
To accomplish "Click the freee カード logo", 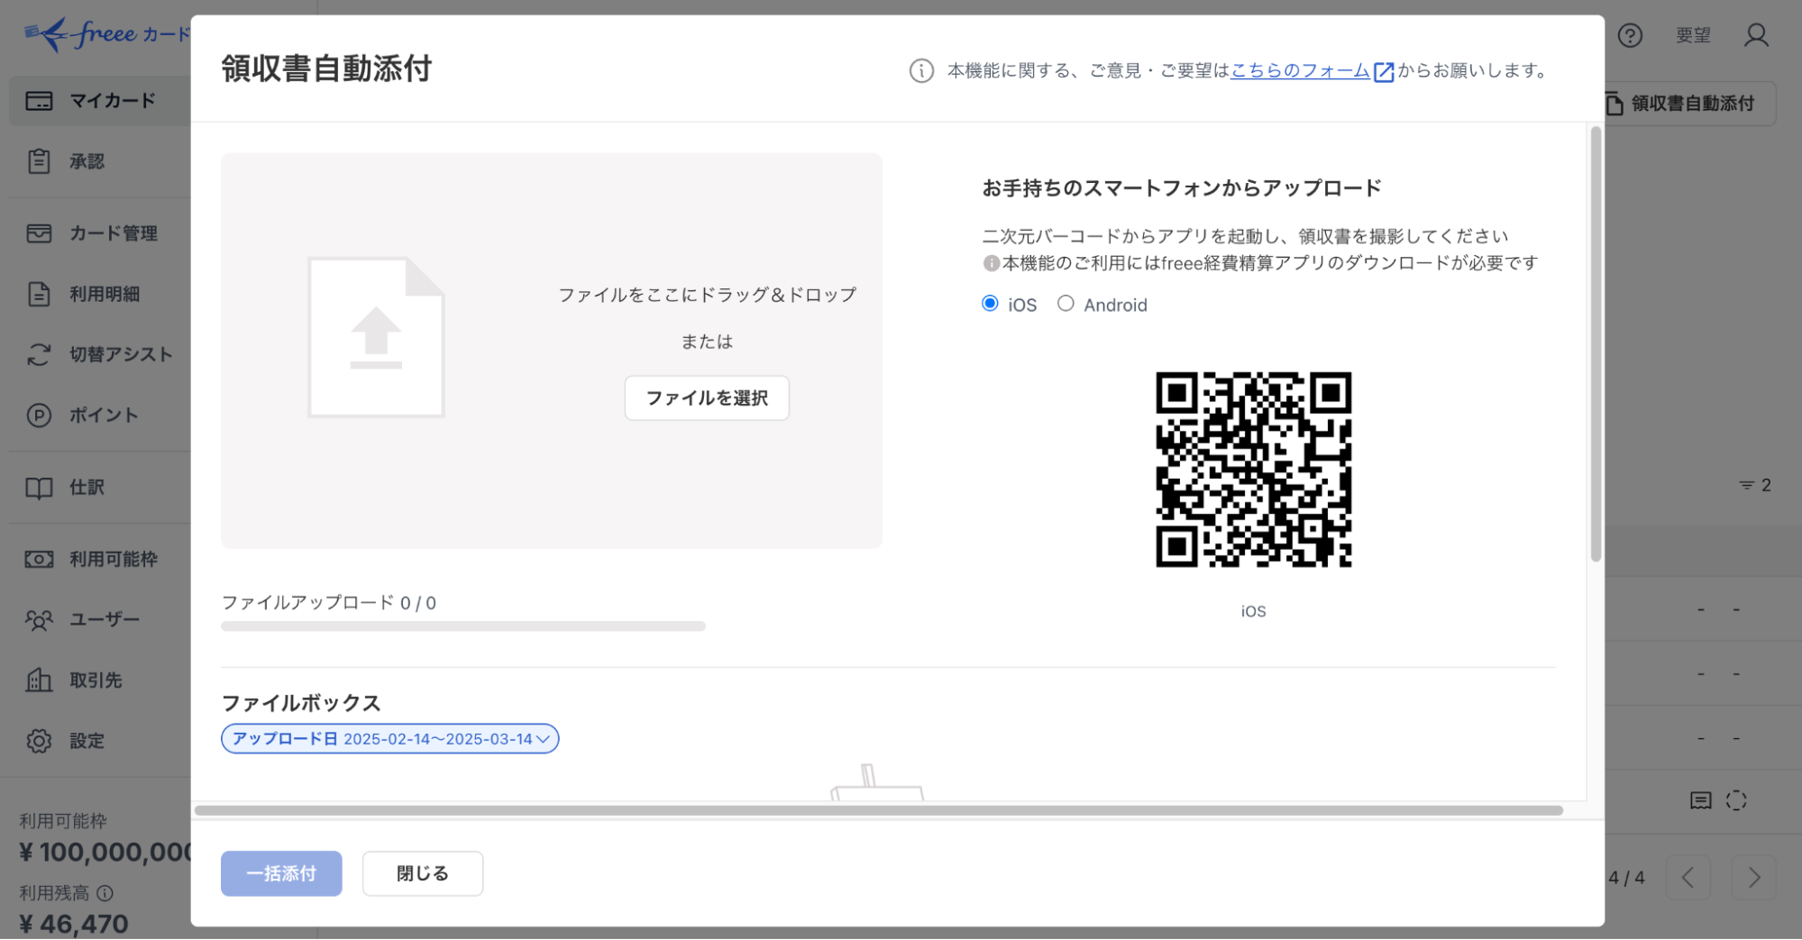I will (106, 34).
